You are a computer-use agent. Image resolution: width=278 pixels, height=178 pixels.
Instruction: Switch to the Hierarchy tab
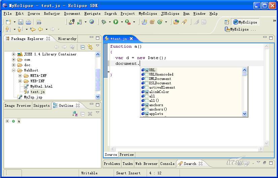[67, 39]
